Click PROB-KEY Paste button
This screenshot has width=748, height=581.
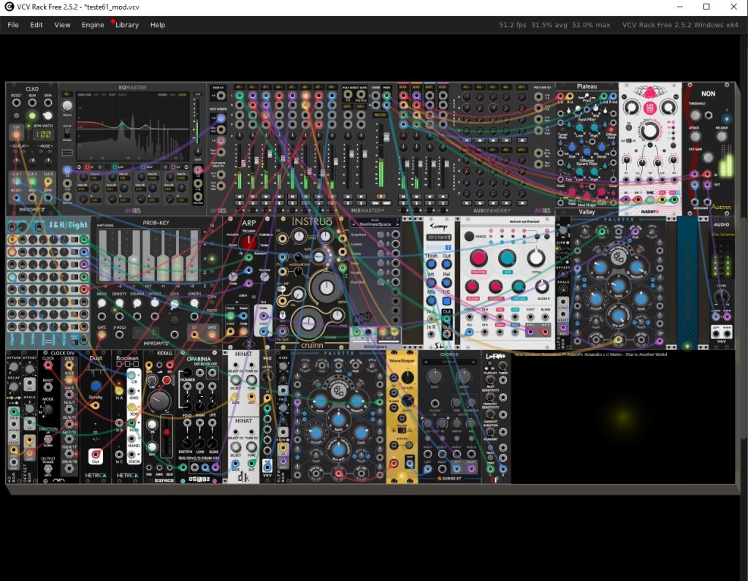[x=212, y=316]
